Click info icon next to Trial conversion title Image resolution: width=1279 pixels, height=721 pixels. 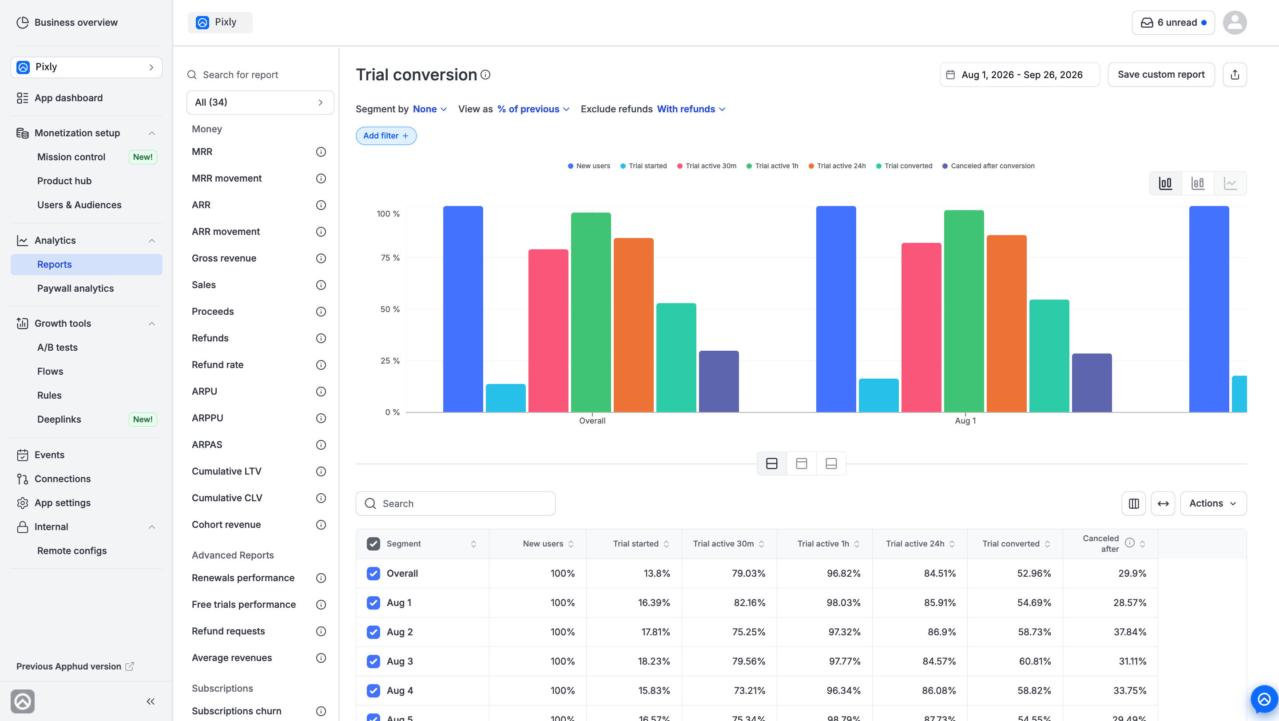[485, 75]
